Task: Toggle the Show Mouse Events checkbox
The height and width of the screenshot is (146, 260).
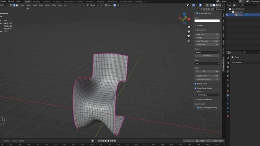Action: pyautogui.click(x=195, y=88)
